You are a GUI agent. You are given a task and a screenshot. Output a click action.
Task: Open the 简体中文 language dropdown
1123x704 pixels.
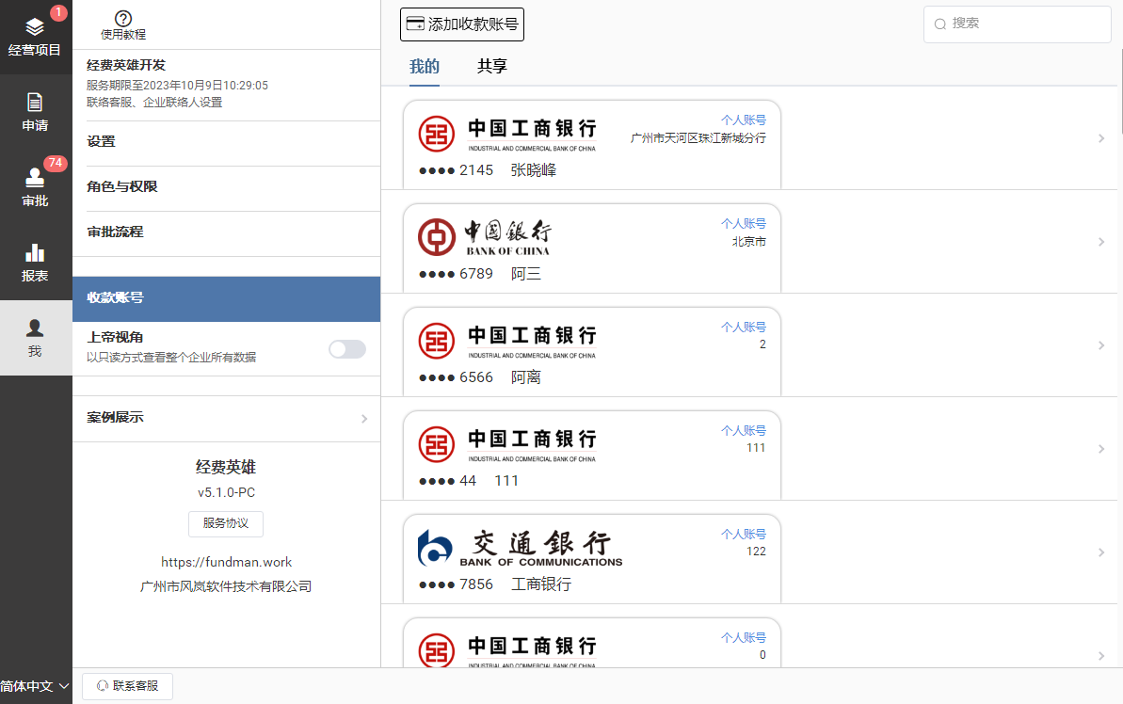(x=35, y=686)
